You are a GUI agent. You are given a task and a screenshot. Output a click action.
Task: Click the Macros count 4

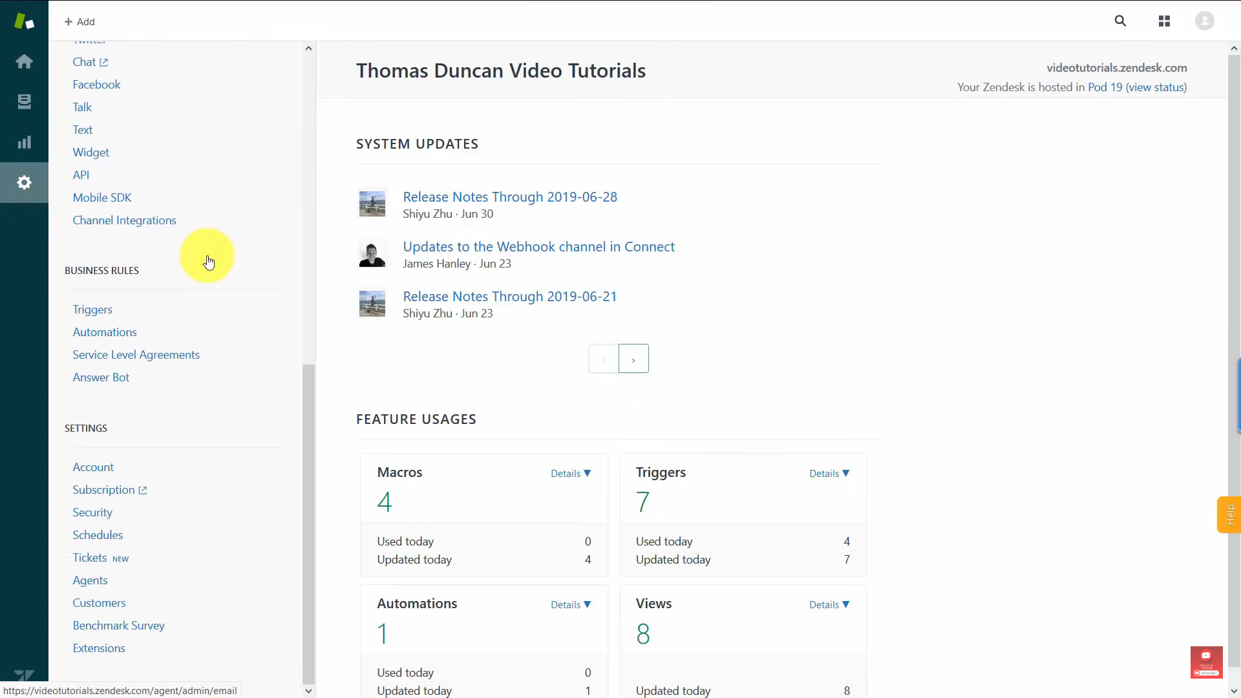click(384, 502)
